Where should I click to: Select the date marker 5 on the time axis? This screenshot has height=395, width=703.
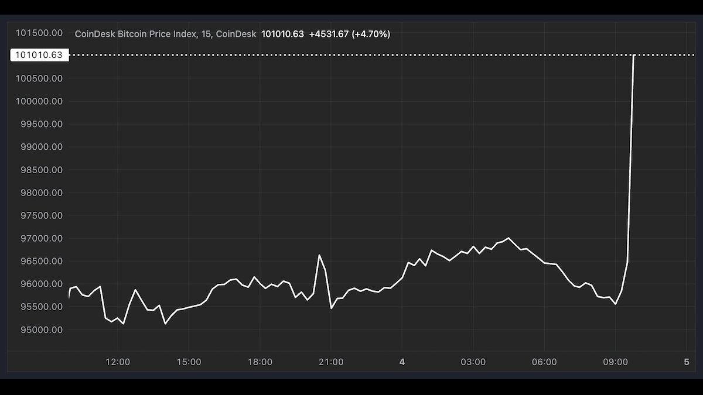(x=687, y=362)
